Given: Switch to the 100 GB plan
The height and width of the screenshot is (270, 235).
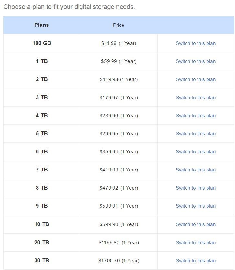Looking at the screenshot, I should [196, 43].
